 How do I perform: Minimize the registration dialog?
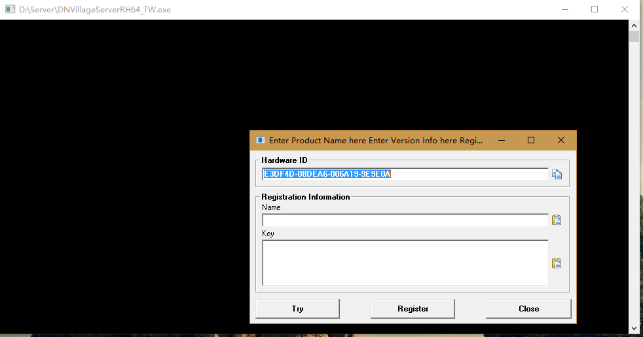coord(502,140)
